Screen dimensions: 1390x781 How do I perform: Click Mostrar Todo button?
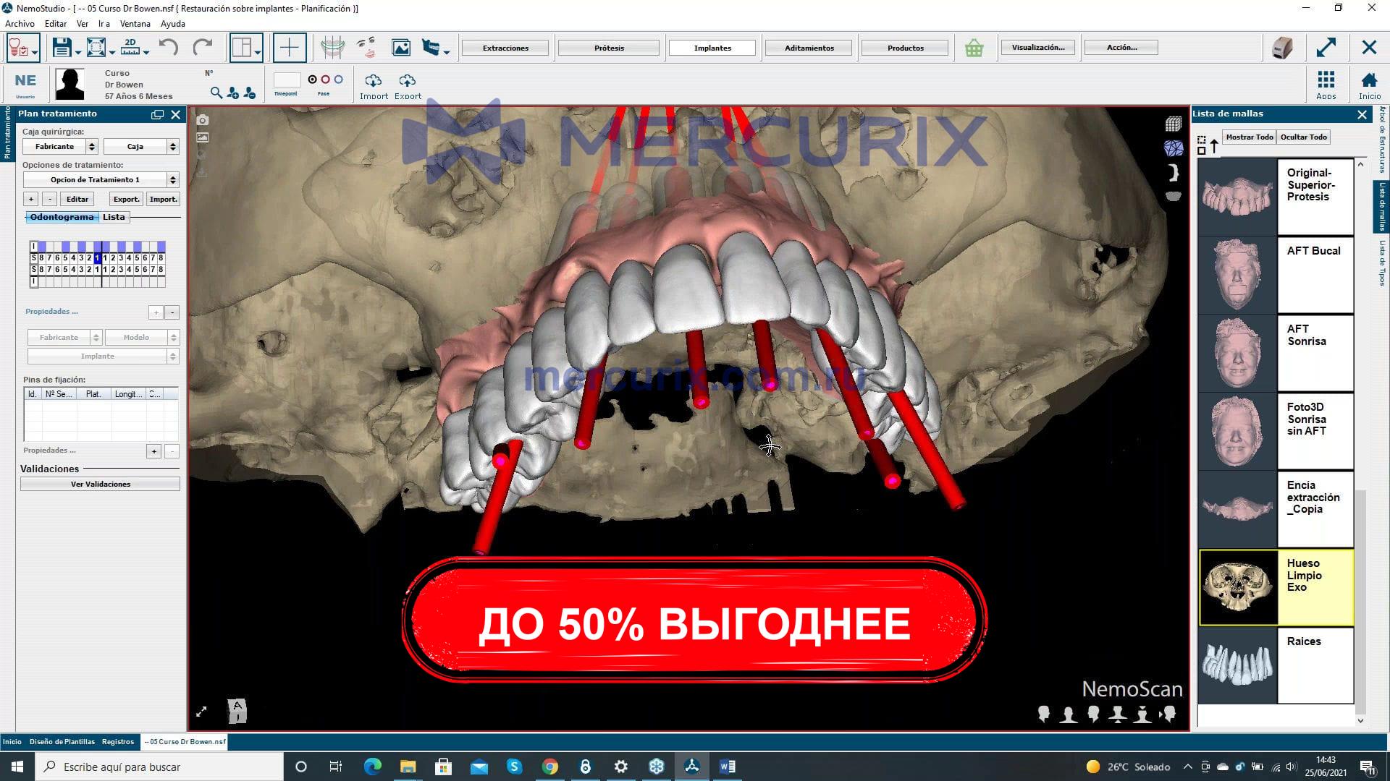coord(1250,137)
